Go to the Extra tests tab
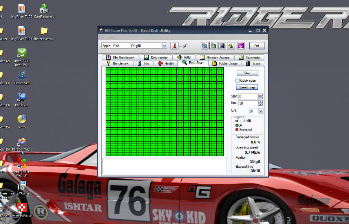Screen dimensions: 349x224 pos(249,57)
